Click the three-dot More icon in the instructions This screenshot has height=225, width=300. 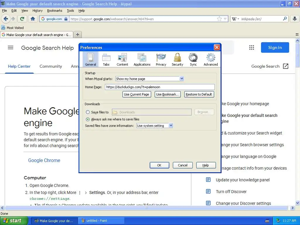tap(80, 193)
